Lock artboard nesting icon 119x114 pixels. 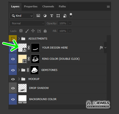tap(39, 31)
